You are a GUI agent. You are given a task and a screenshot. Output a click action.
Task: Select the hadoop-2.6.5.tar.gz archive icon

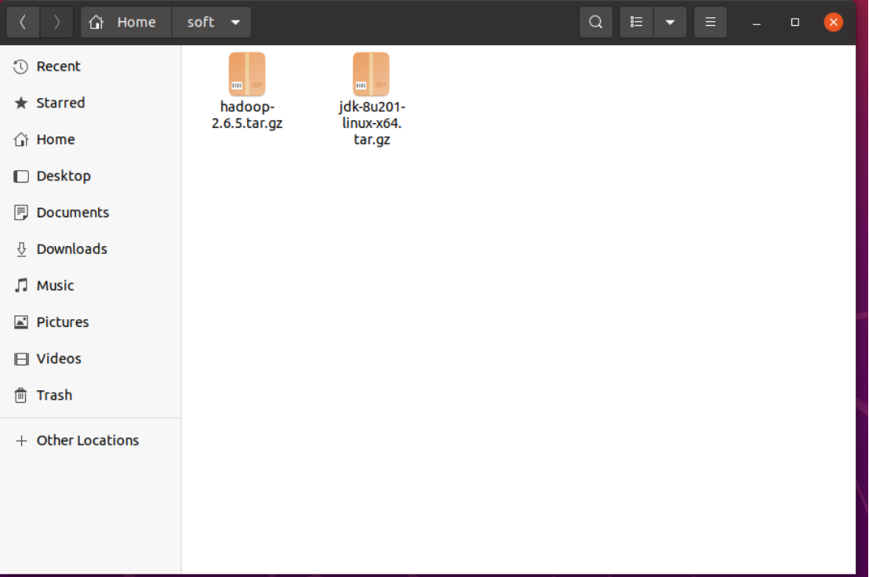pos(247,74)
